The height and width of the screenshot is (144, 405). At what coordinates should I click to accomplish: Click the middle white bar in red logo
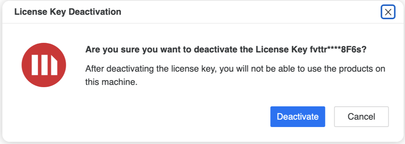pyautogui.click(x=44, y=65)
